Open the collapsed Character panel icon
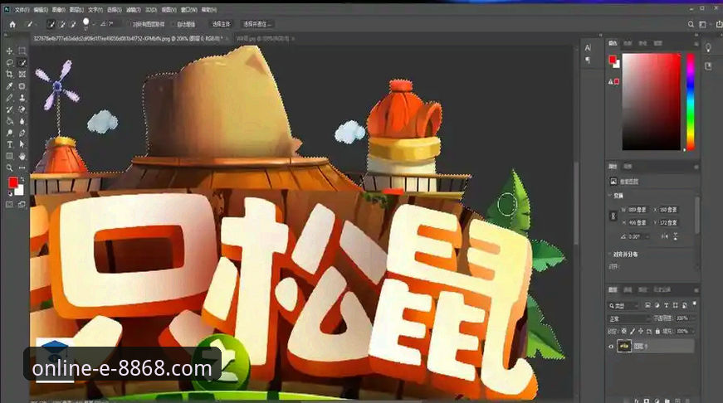 pos(588,48)
